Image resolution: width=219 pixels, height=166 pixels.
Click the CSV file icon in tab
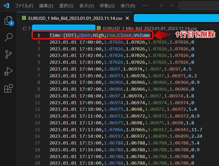click(24, 18)
